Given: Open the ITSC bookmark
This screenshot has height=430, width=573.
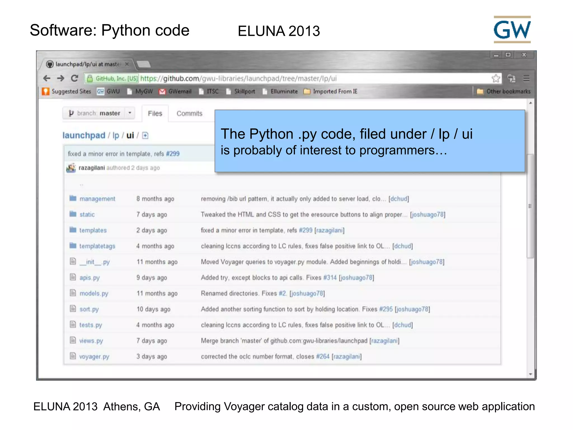Looking at the screenshot, I should tap(209, 92).
